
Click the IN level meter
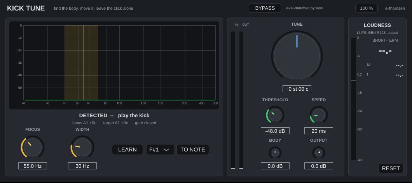point(233,100)
